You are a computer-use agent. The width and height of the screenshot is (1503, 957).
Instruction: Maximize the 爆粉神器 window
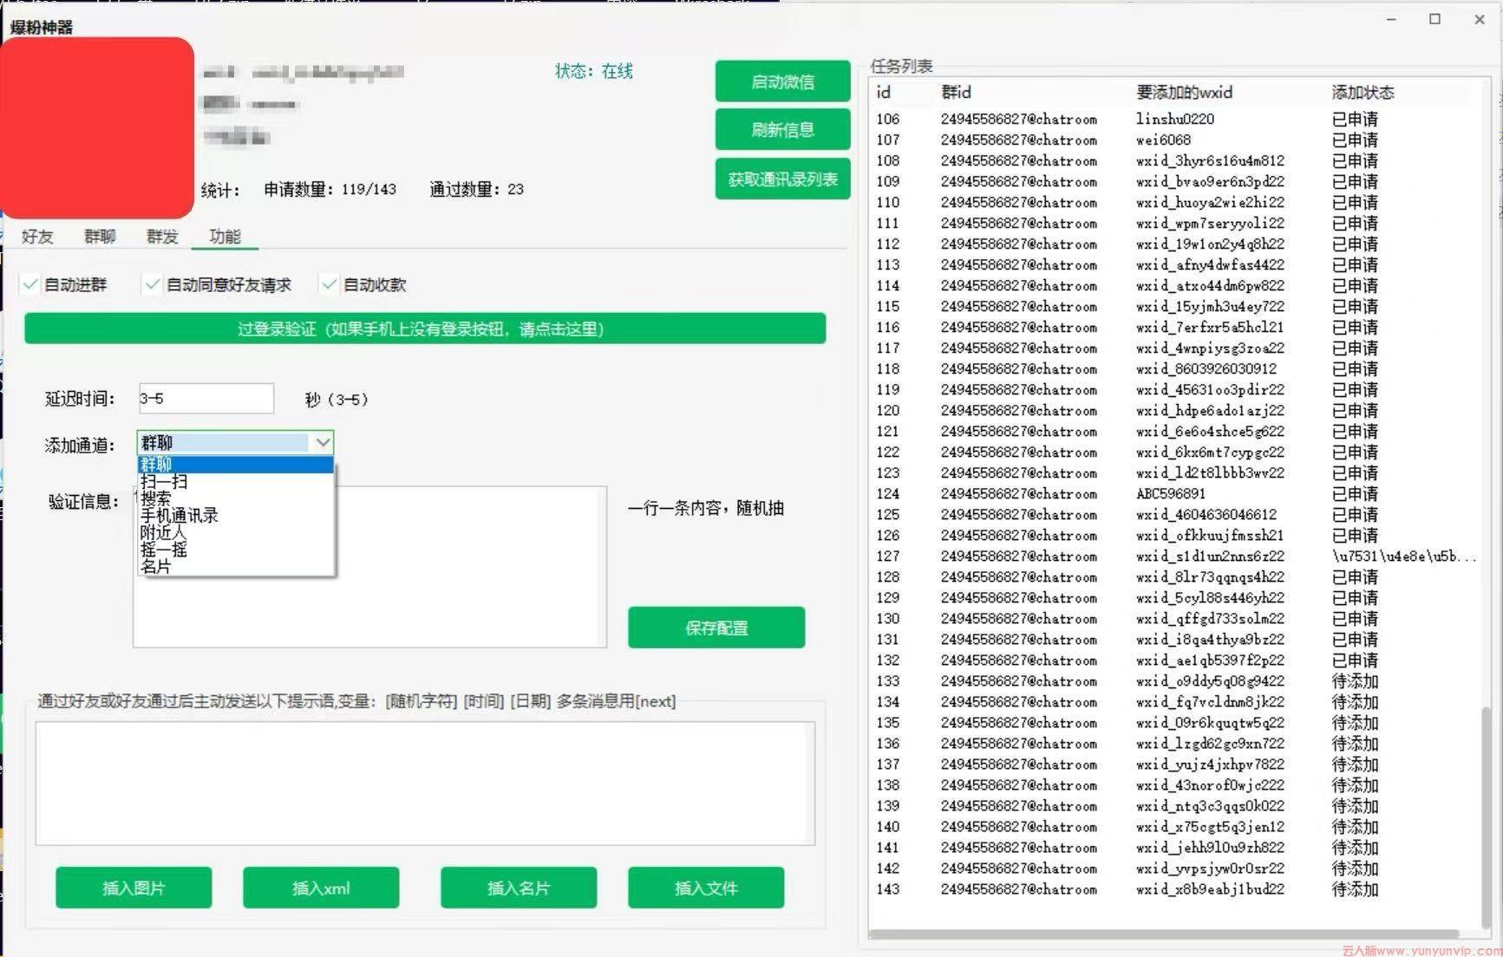1434,19
